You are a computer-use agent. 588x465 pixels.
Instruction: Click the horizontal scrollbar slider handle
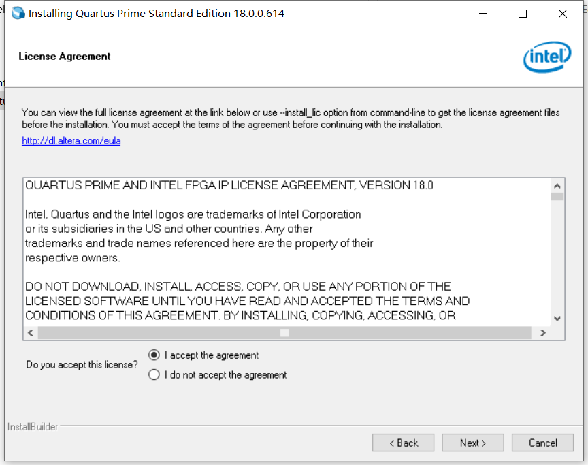(284, 332)
